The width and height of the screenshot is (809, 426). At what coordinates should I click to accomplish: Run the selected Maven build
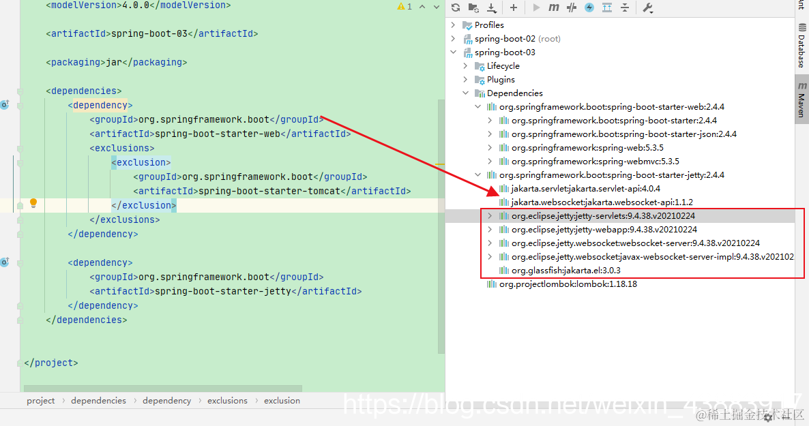(536, 7)
